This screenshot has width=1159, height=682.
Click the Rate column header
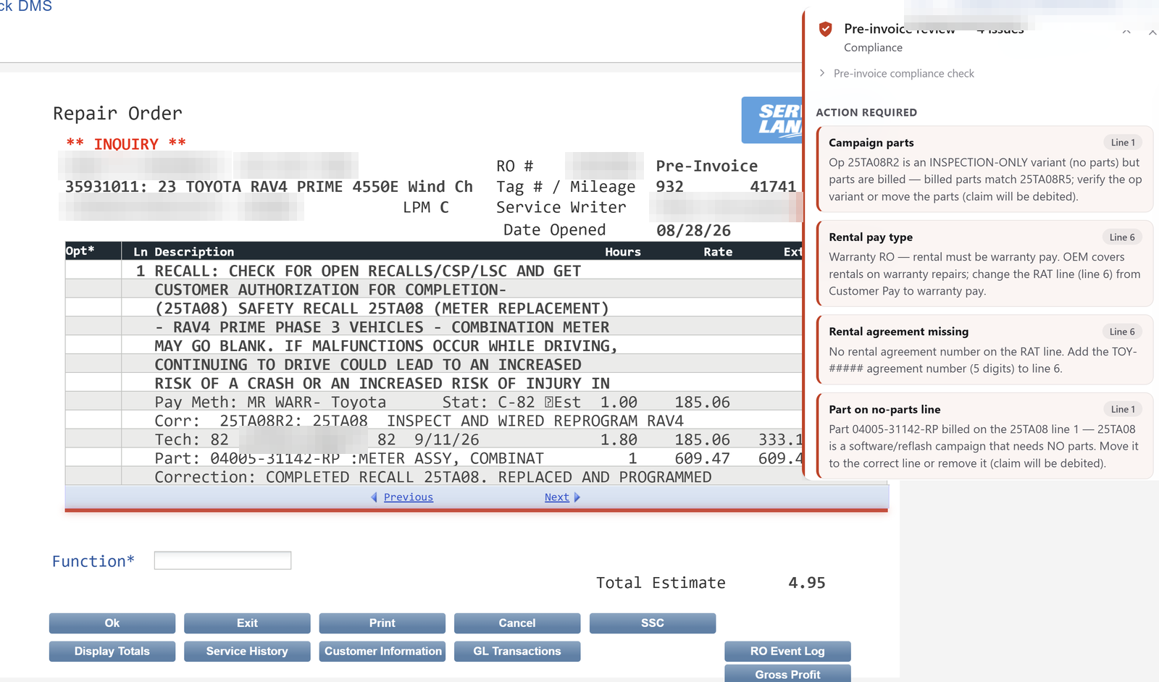click(718, 252)
